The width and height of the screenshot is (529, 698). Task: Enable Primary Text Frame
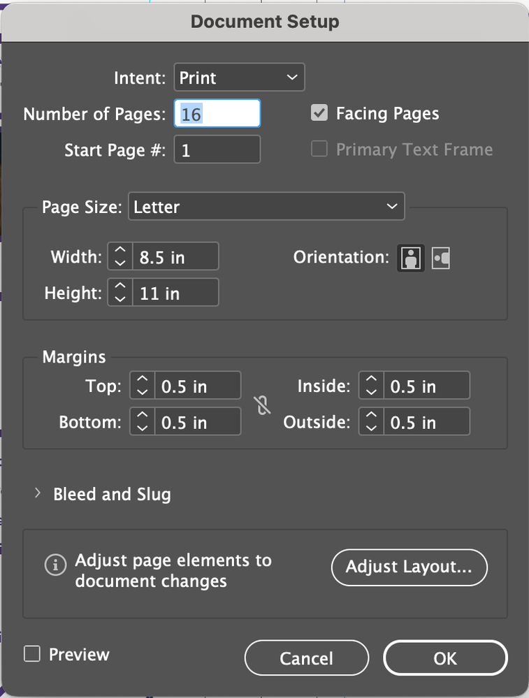tap(319, 149)
